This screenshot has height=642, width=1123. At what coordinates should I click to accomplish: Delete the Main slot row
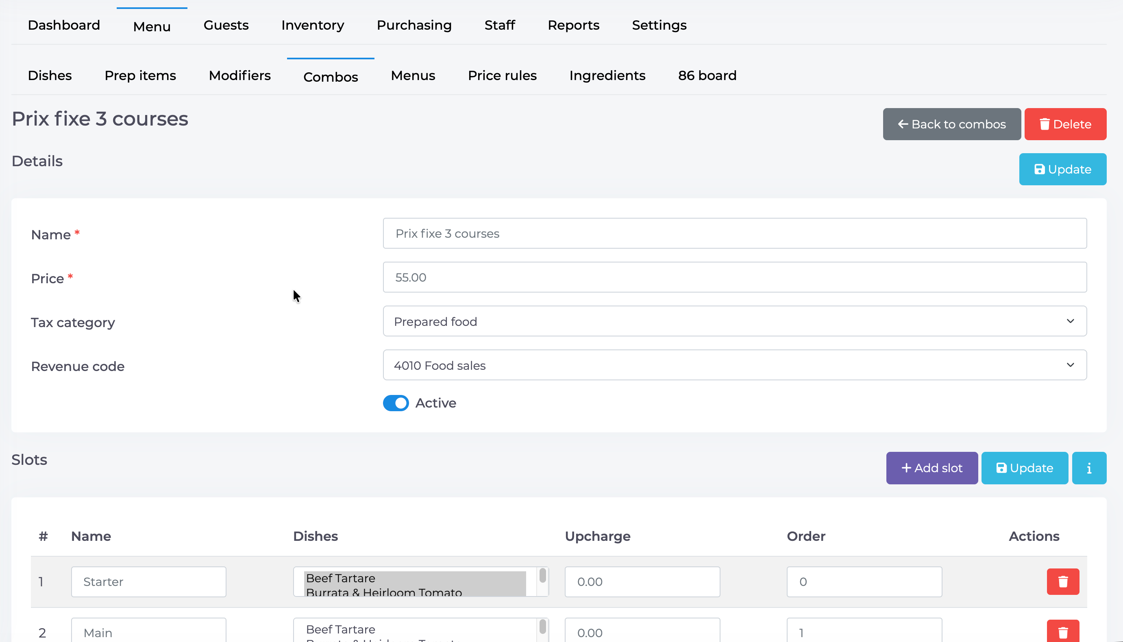pyautogui.click(x=1062, y=632)
